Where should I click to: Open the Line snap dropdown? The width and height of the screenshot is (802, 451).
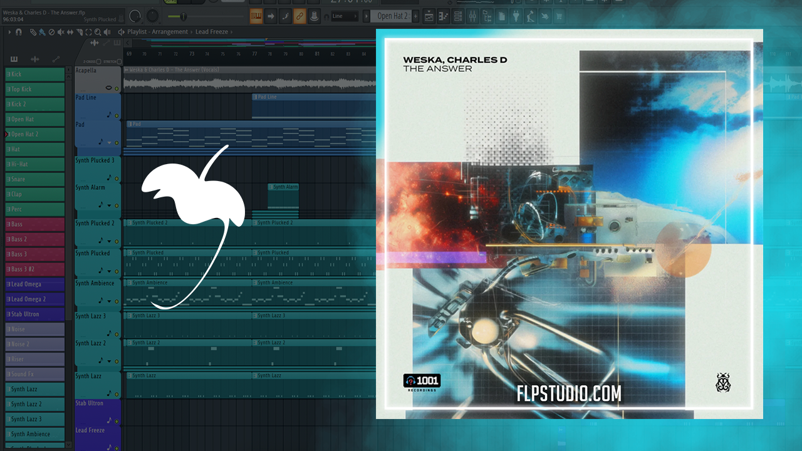345,16
